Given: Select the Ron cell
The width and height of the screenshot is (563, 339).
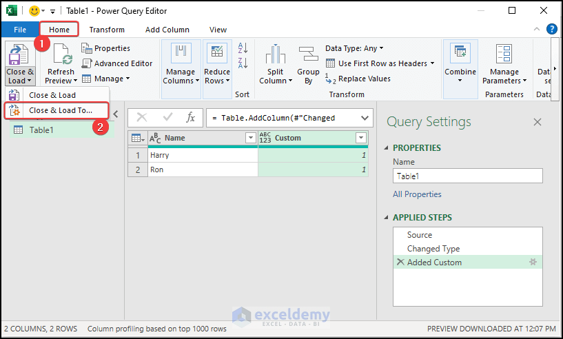Looking at the screenshot, I should [203, 169].
